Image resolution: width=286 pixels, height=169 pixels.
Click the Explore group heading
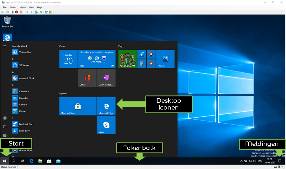(63, 94)
